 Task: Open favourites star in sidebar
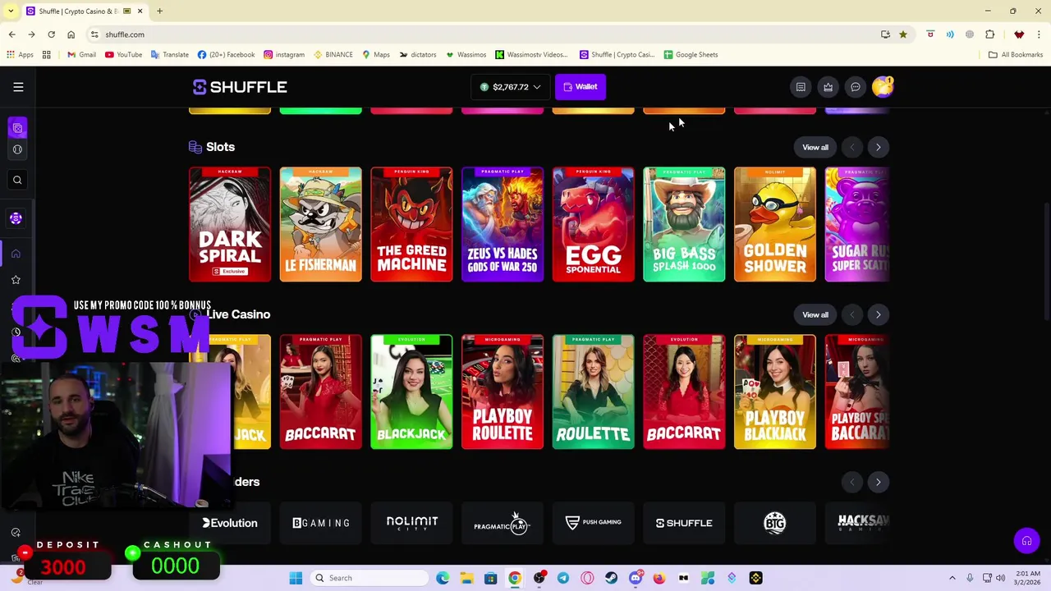(16, 280)
